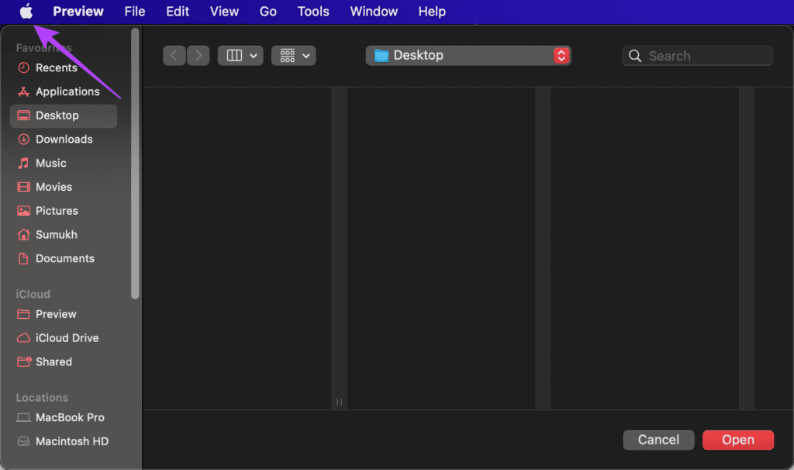Click the forward navigation arrow
This screenshot has width=794, height=470.
tap(198, 55)
